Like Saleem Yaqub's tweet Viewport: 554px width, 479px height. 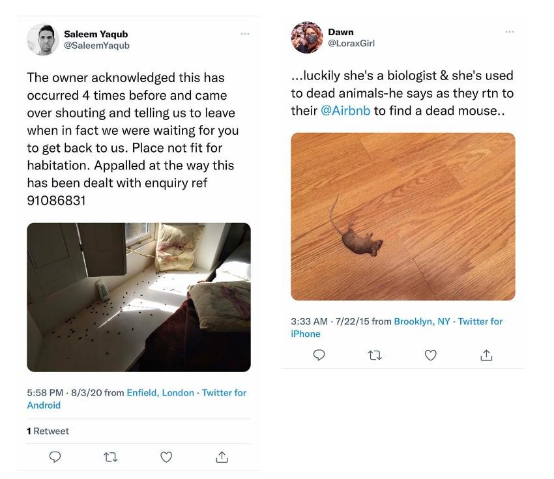coord(166,457)
